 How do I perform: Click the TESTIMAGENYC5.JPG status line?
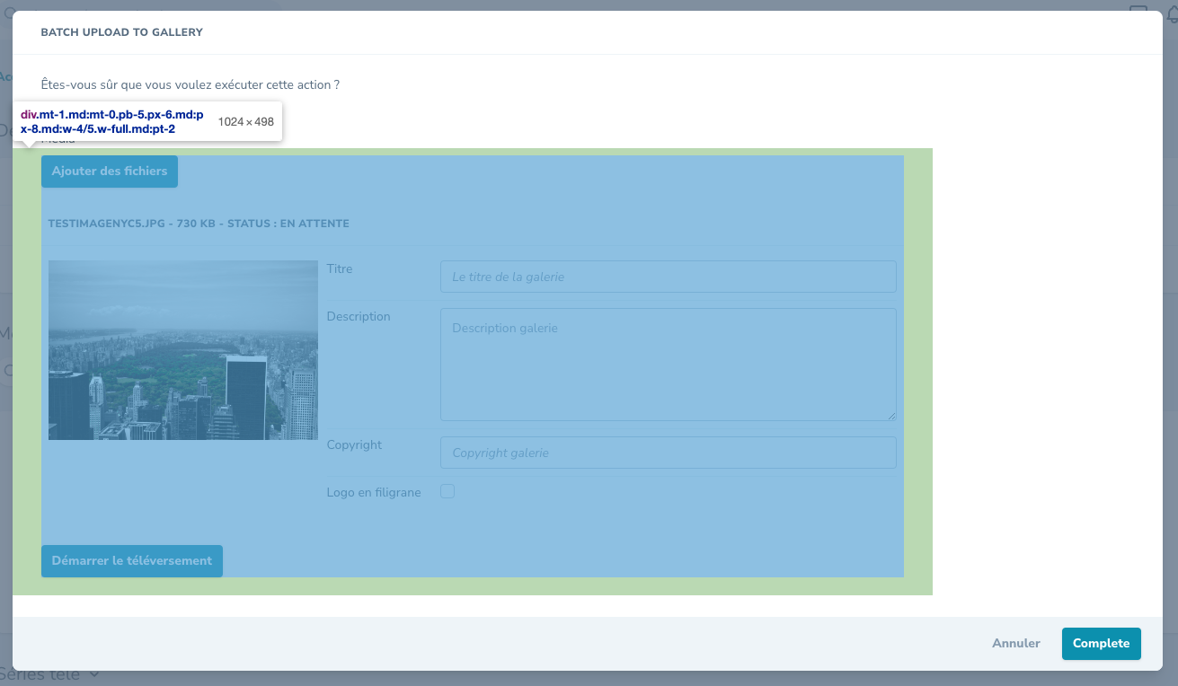pyautogui.click(x=199, y=223)
